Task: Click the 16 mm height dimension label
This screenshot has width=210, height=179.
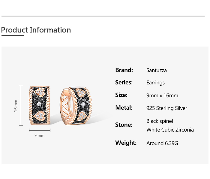Action: click(16, 106)
